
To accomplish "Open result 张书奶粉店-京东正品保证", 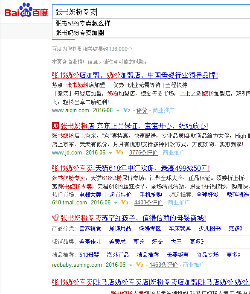I will (x=134, y=126).
